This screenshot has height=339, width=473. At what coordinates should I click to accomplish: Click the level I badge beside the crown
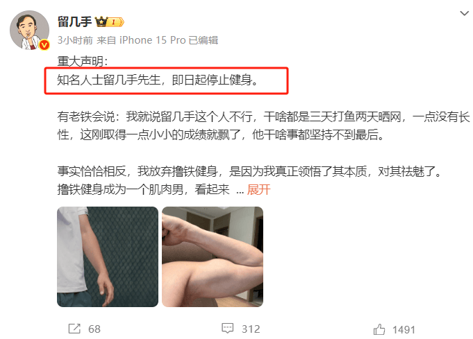(x=116, y=22)
